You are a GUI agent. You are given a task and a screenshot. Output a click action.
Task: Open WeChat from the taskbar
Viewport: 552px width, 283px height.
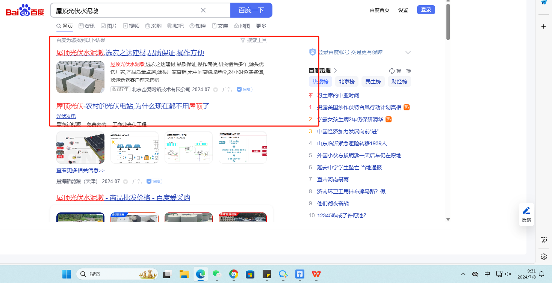pyautogui.click(x=216, y=274)
